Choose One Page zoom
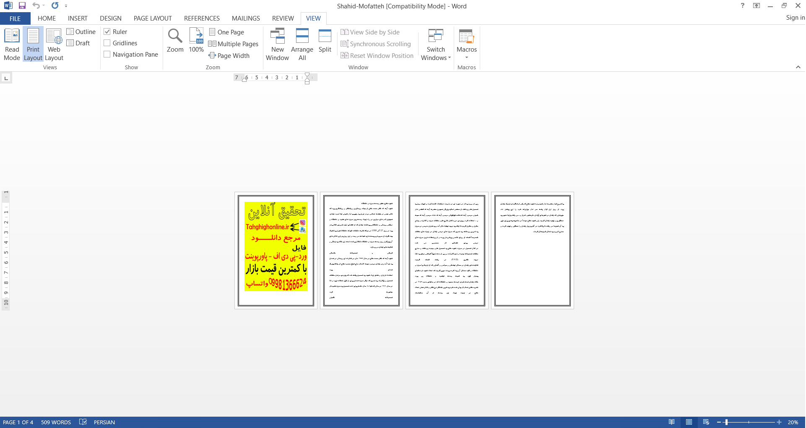 coord(226,32)
